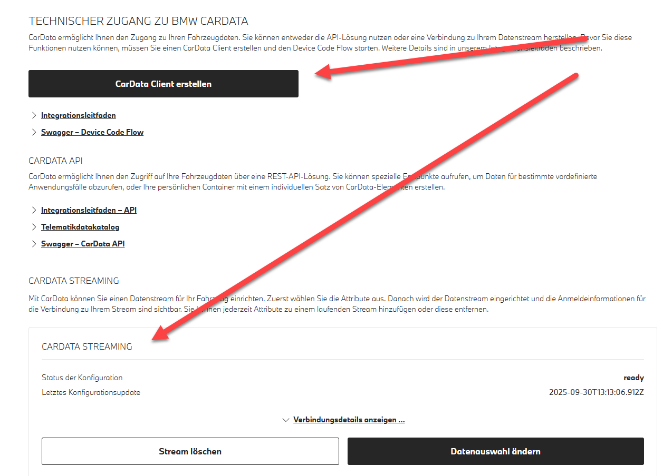Select the 'Letztes Konfigurationsupdate' label
Viewport: 663px width, 476px height.
[91, 392]
